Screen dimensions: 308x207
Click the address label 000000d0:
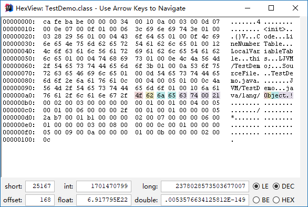19,117
